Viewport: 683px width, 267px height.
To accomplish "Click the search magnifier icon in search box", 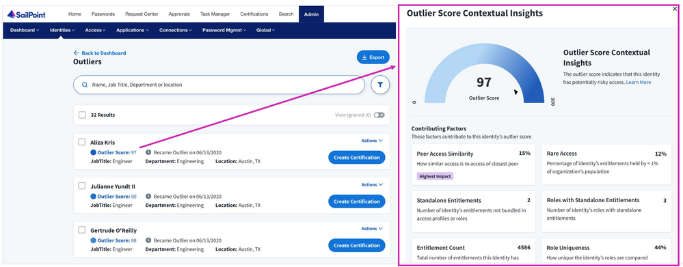I will [85, 85].
